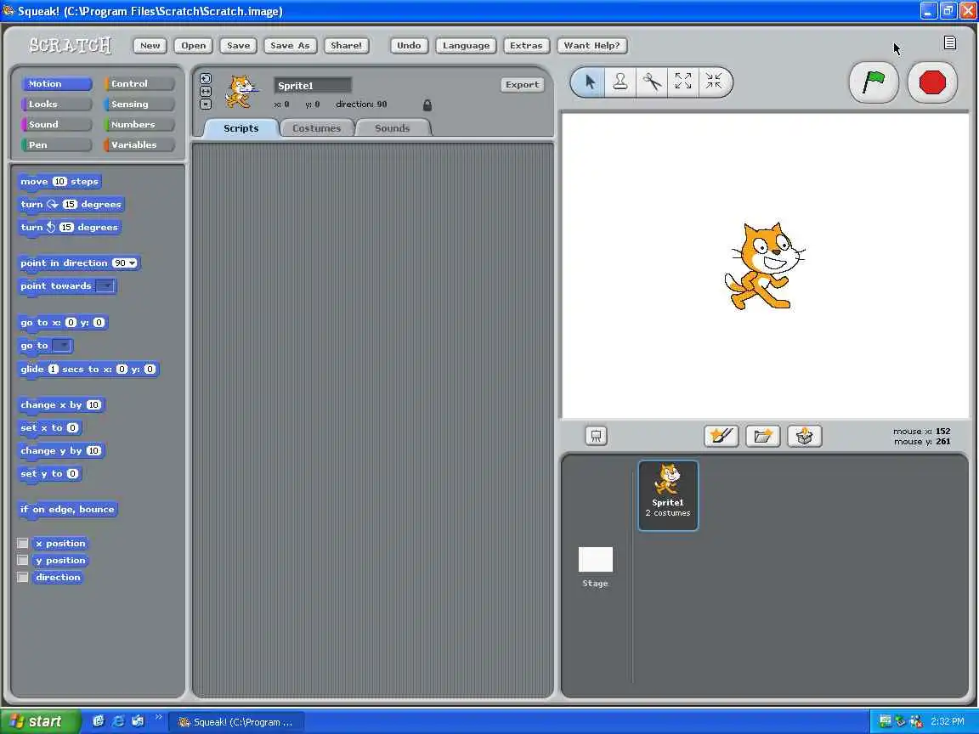Select the stamp duplicate tool
This screenshot has height=734, width=979.
[620, 82]
